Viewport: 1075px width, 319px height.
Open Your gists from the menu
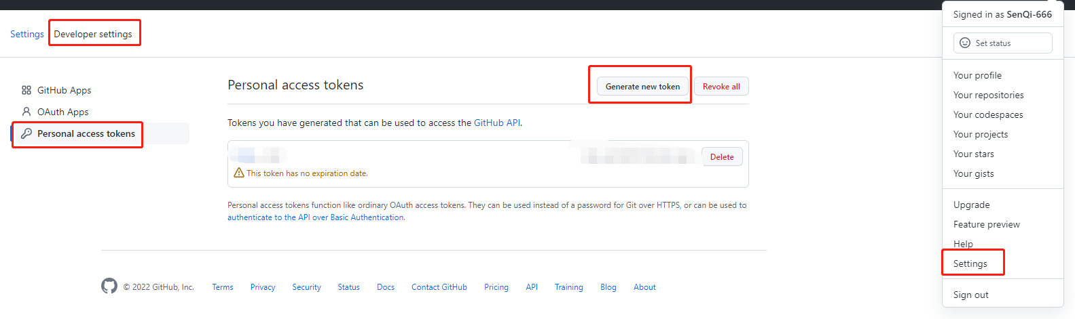pos(973,173)
